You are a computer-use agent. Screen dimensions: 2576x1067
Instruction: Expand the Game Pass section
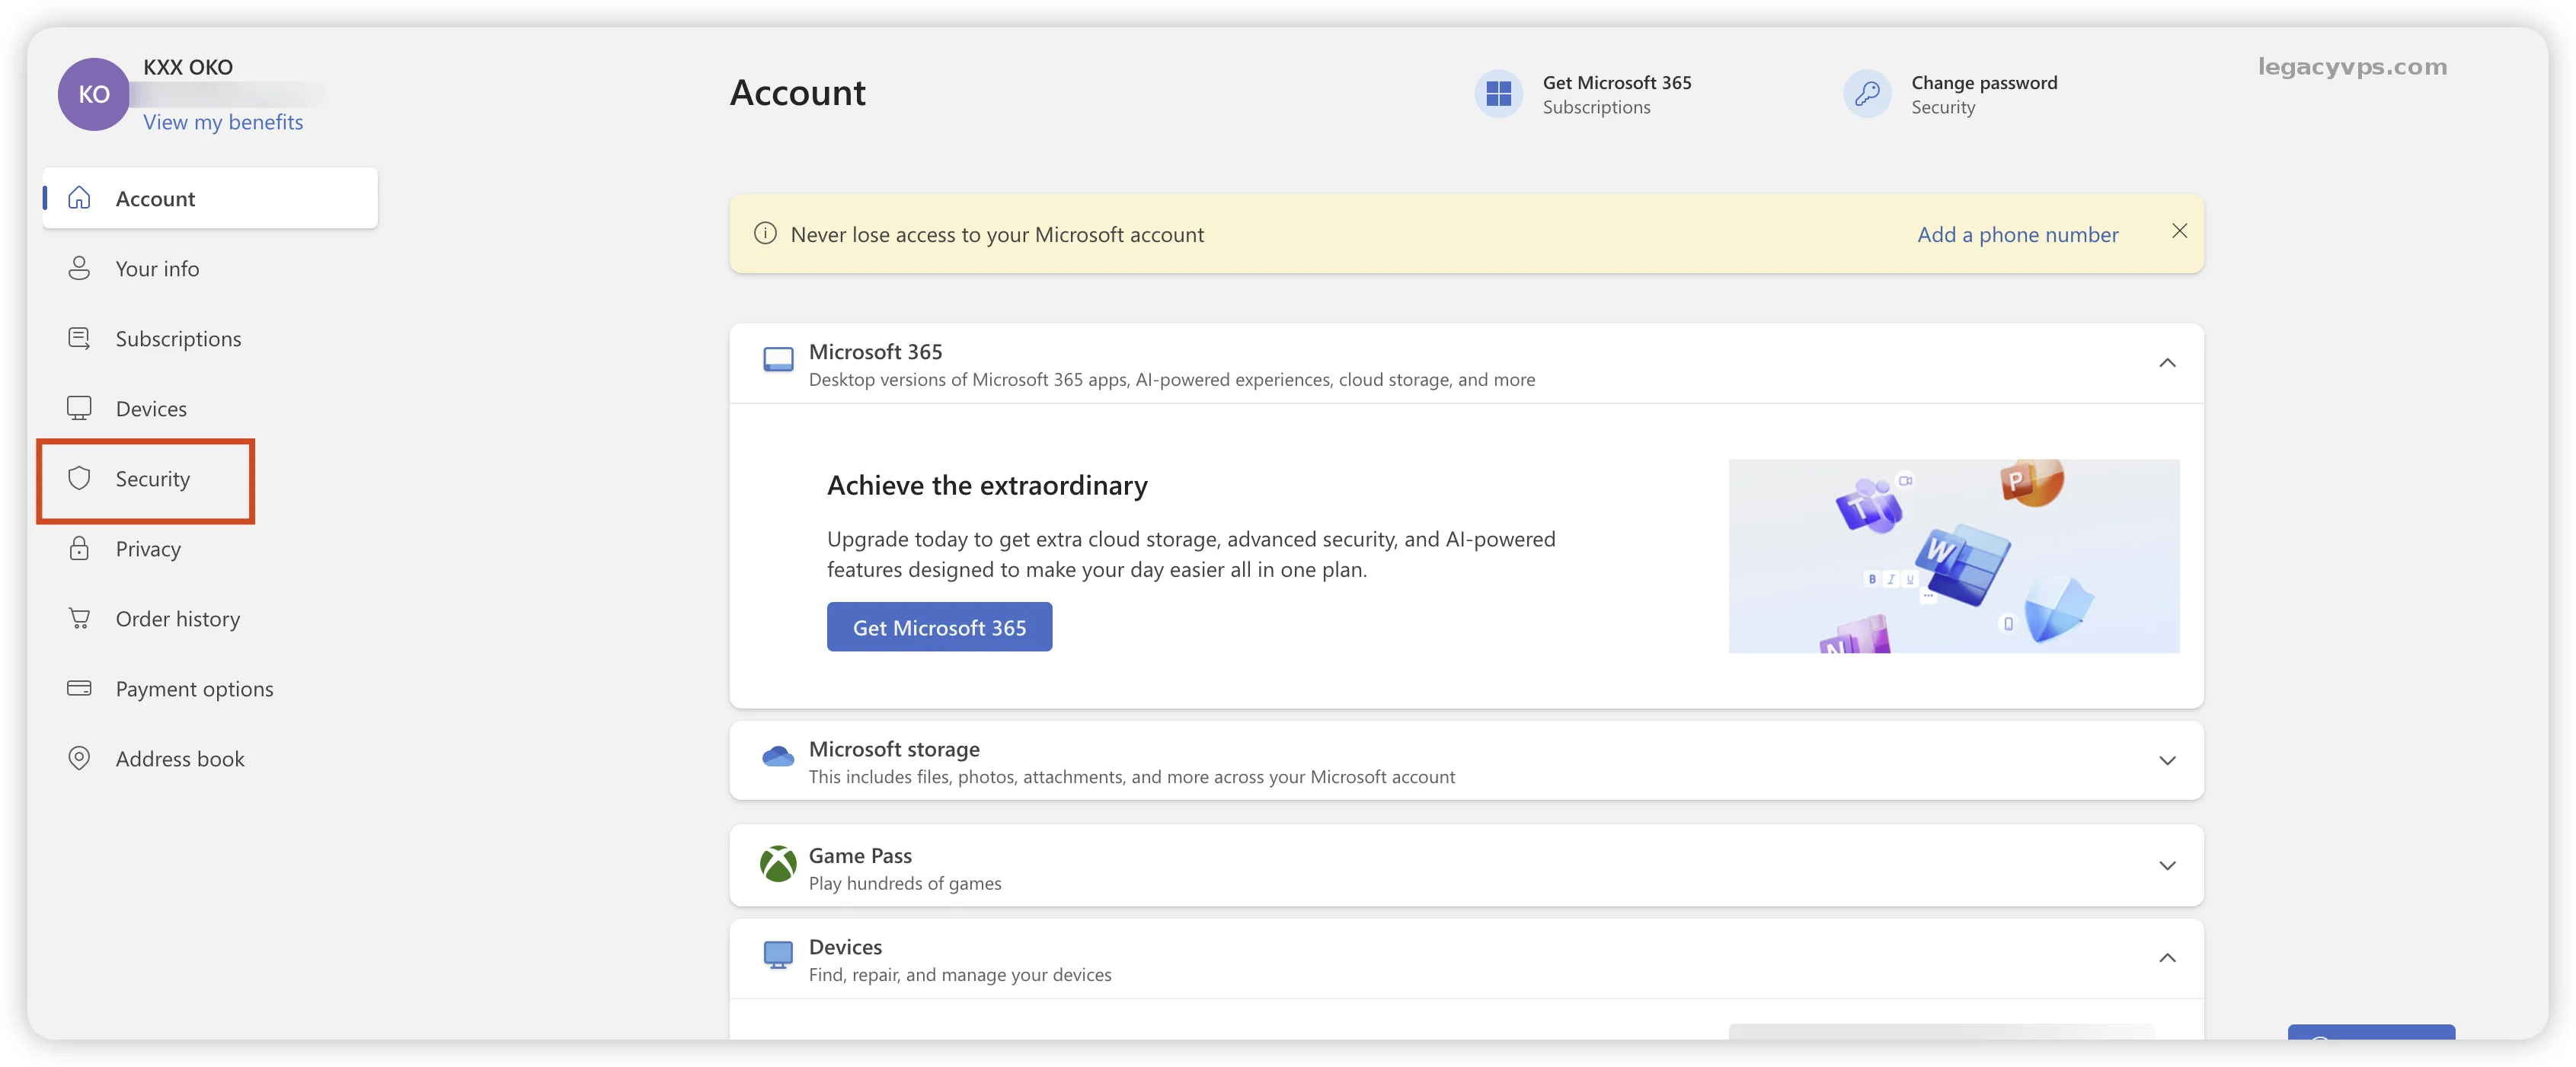2166,865
